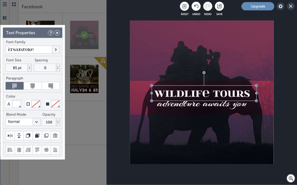Open the text color picker dropdown
Viewport: 297px width, 185px height.
point(17,104)
